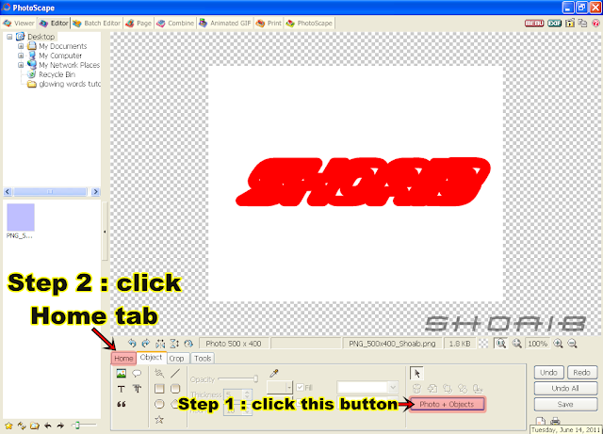Screen dimensions: 603x434
Task: Click the copy-window icon beside the help icon
Action: coord(582,24)
